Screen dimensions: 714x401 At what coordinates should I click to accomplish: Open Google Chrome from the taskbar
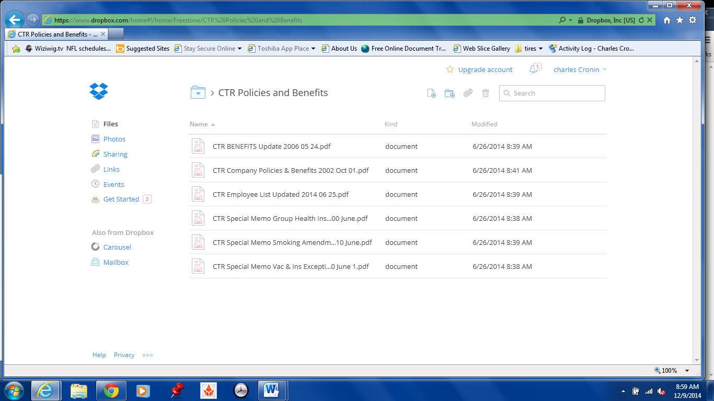(x=111, y=391)
